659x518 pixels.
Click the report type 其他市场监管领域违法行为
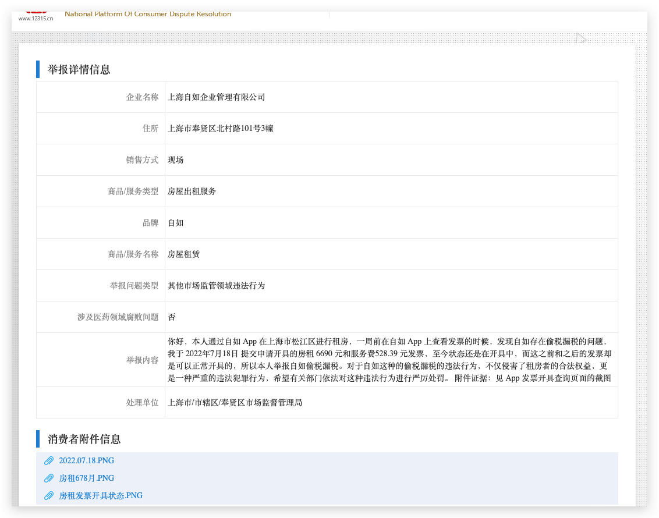(216, 286)
